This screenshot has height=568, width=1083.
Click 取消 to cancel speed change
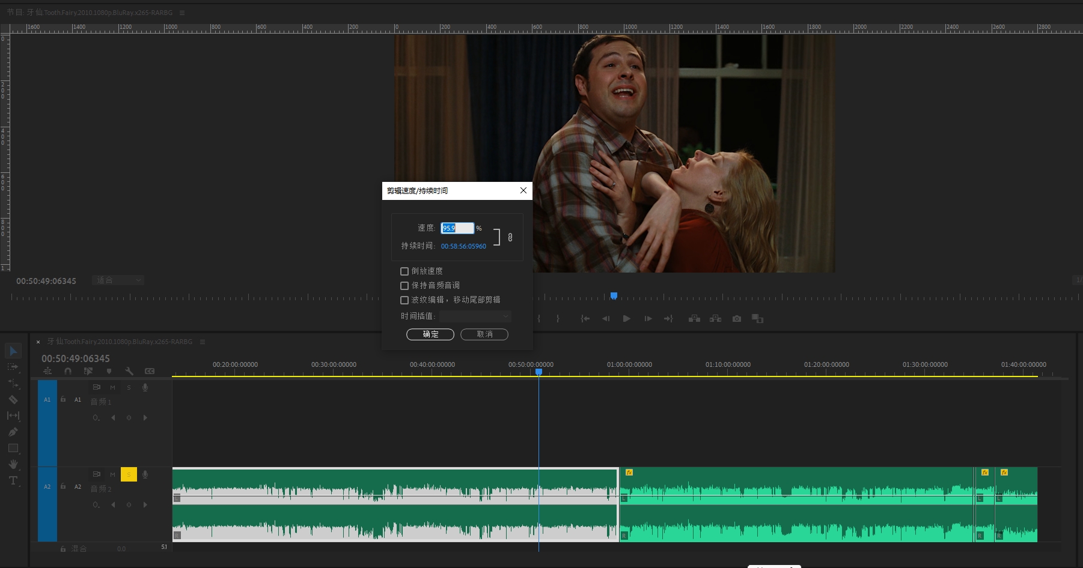click(484, 334)
